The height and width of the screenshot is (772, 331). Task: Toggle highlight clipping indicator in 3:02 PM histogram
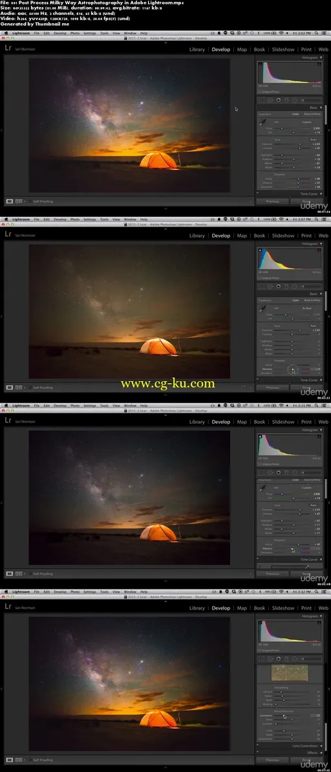[x=320, y=64]
